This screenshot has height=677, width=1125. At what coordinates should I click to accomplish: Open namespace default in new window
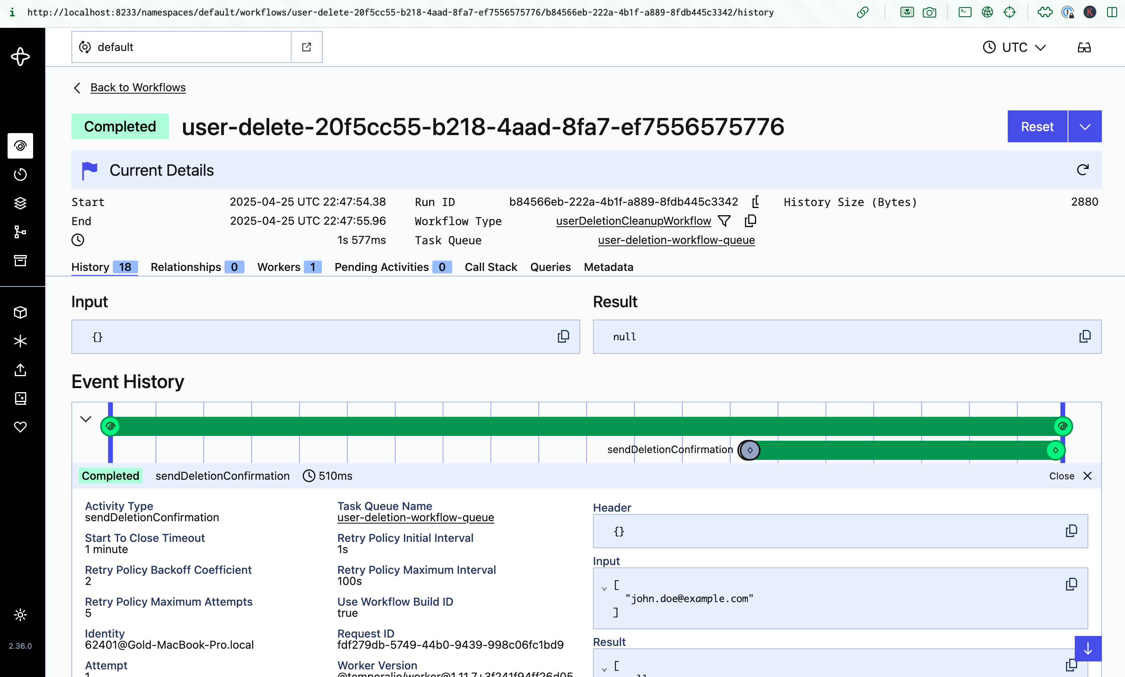[x=307, y=47]
